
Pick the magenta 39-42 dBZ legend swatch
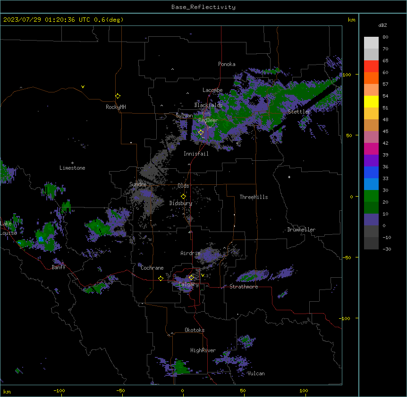pyautogui.click(x=371, y=149)
